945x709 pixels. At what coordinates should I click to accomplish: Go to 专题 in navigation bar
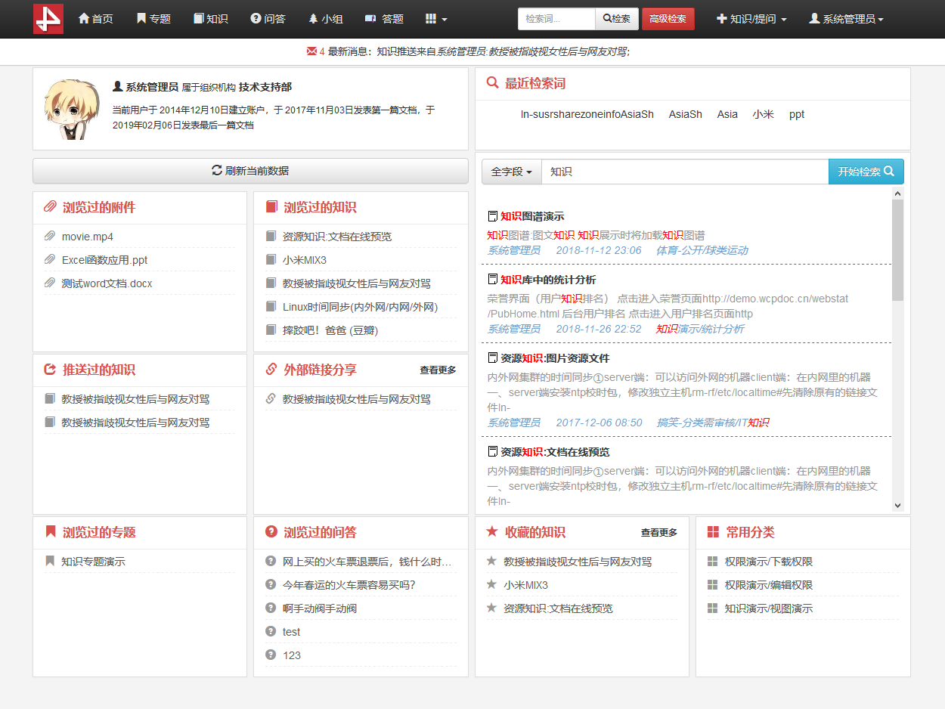(x=153, y=19)
